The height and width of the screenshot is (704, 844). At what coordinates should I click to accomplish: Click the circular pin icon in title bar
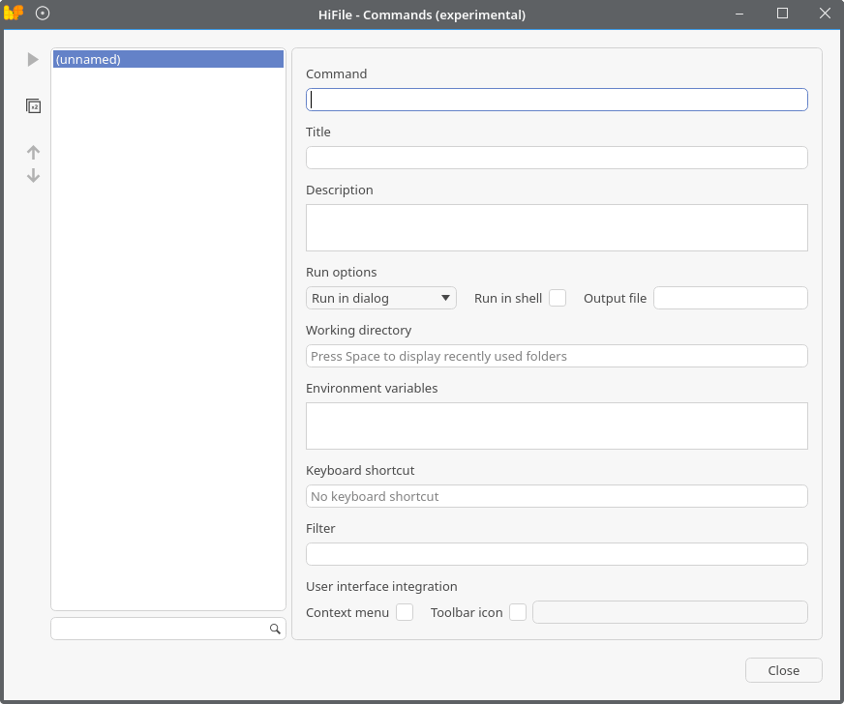pyautogui.click(x=43, y=14)
